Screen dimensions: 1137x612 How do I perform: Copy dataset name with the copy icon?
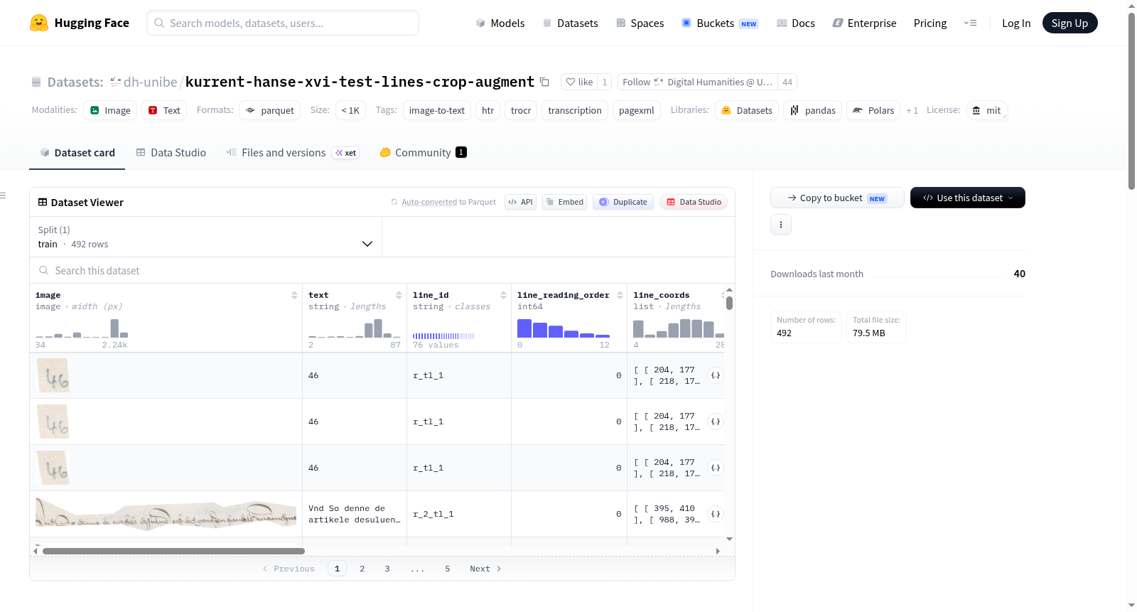coord(544,82)
